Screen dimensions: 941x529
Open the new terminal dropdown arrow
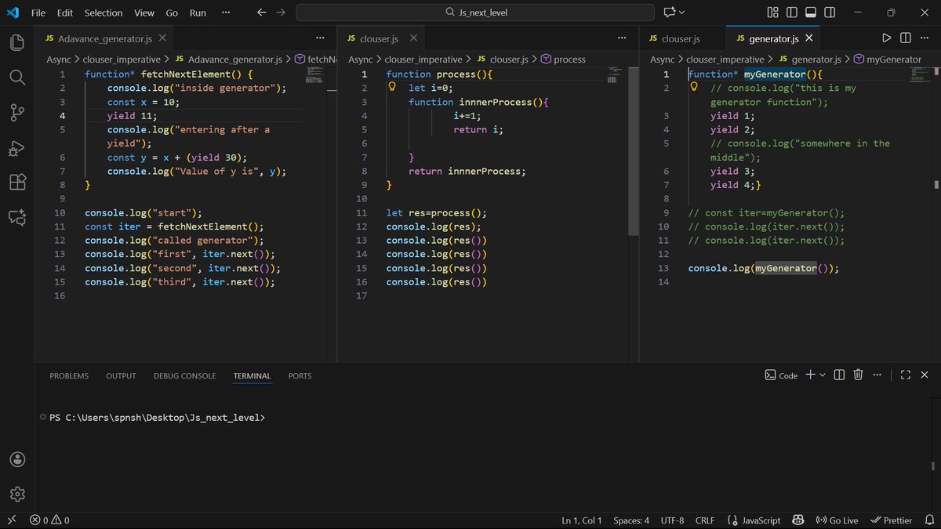point(820,375)
